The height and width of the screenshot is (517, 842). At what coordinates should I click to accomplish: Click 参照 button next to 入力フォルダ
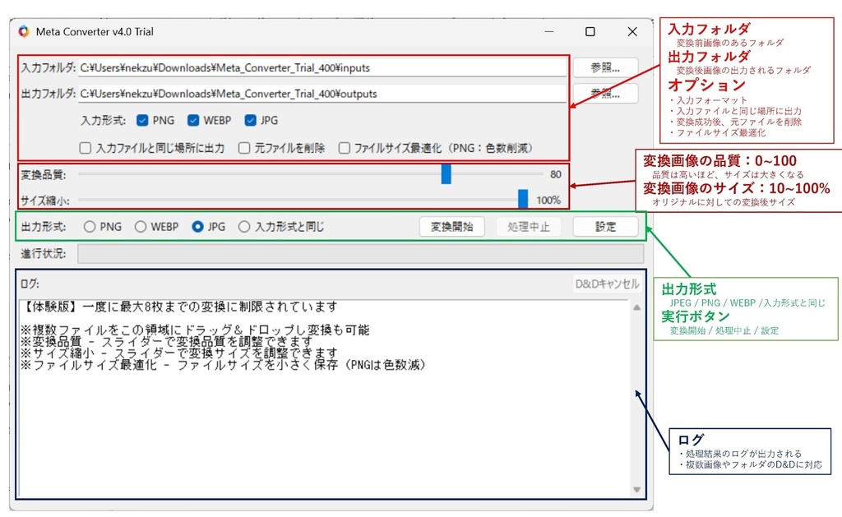point(605,67)
